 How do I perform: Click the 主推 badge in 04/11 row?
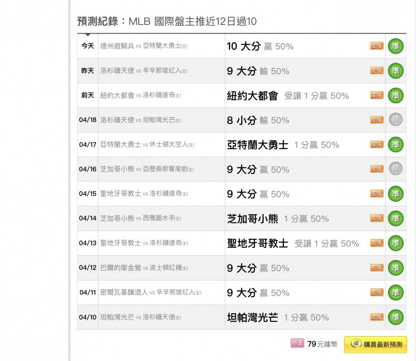pyautogui.click(x=377, y=292)
